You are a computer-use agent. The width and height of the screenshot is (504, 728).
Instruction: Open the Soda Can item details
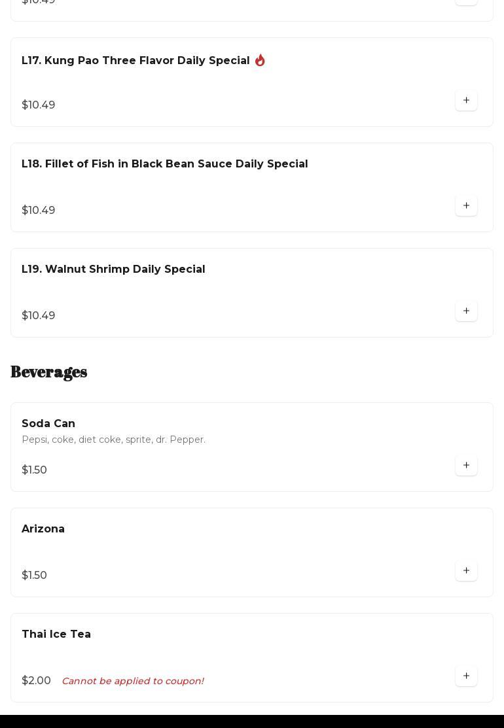(48, 424)
